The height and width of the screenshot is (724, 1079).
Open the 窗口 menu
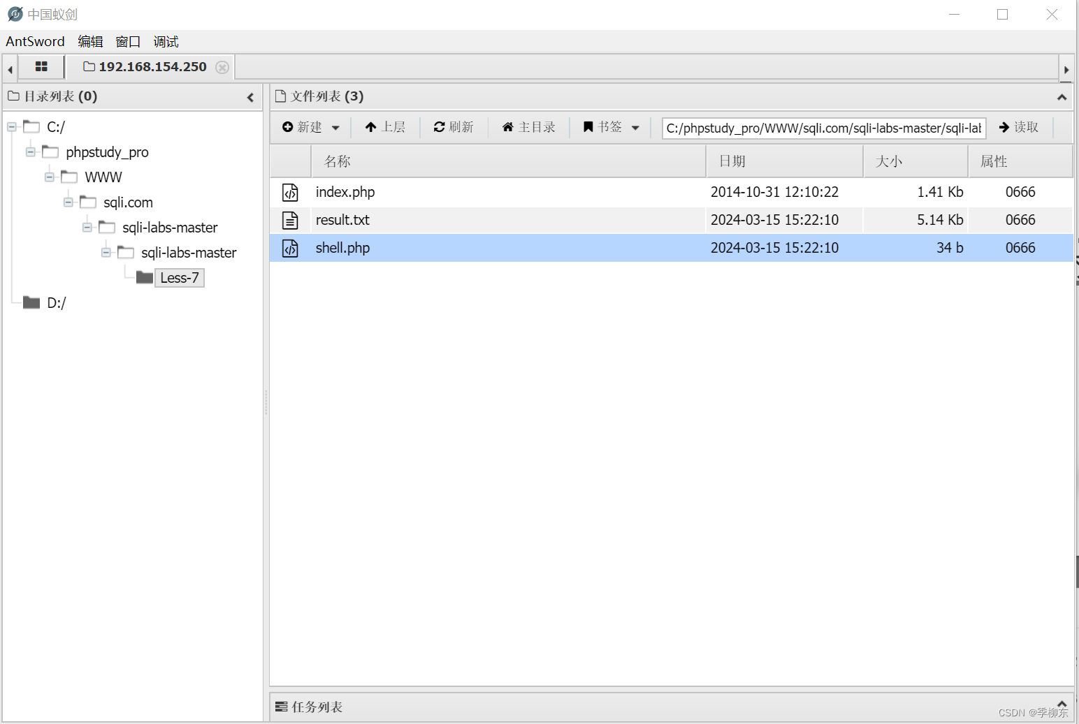click(x=128, y=41)
